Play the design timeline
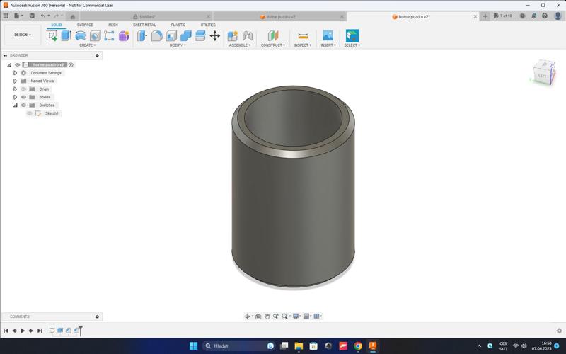Viewport: 566px width, 354px height. pyautogui.click(x=23, y=331)
